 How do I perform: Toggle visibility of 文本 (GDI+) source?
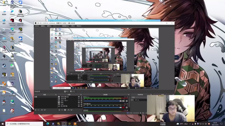point(79,101)
